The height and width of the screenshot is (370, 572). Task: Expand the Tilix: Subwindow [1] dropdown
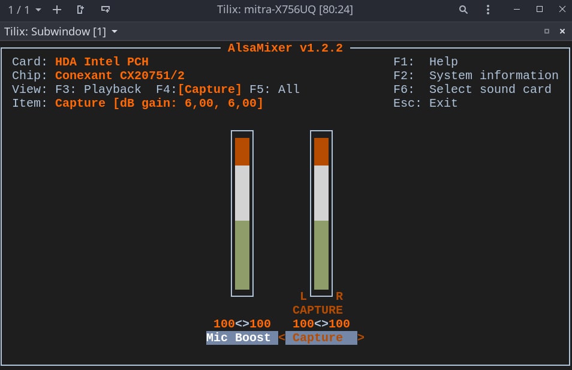[61, 32]
